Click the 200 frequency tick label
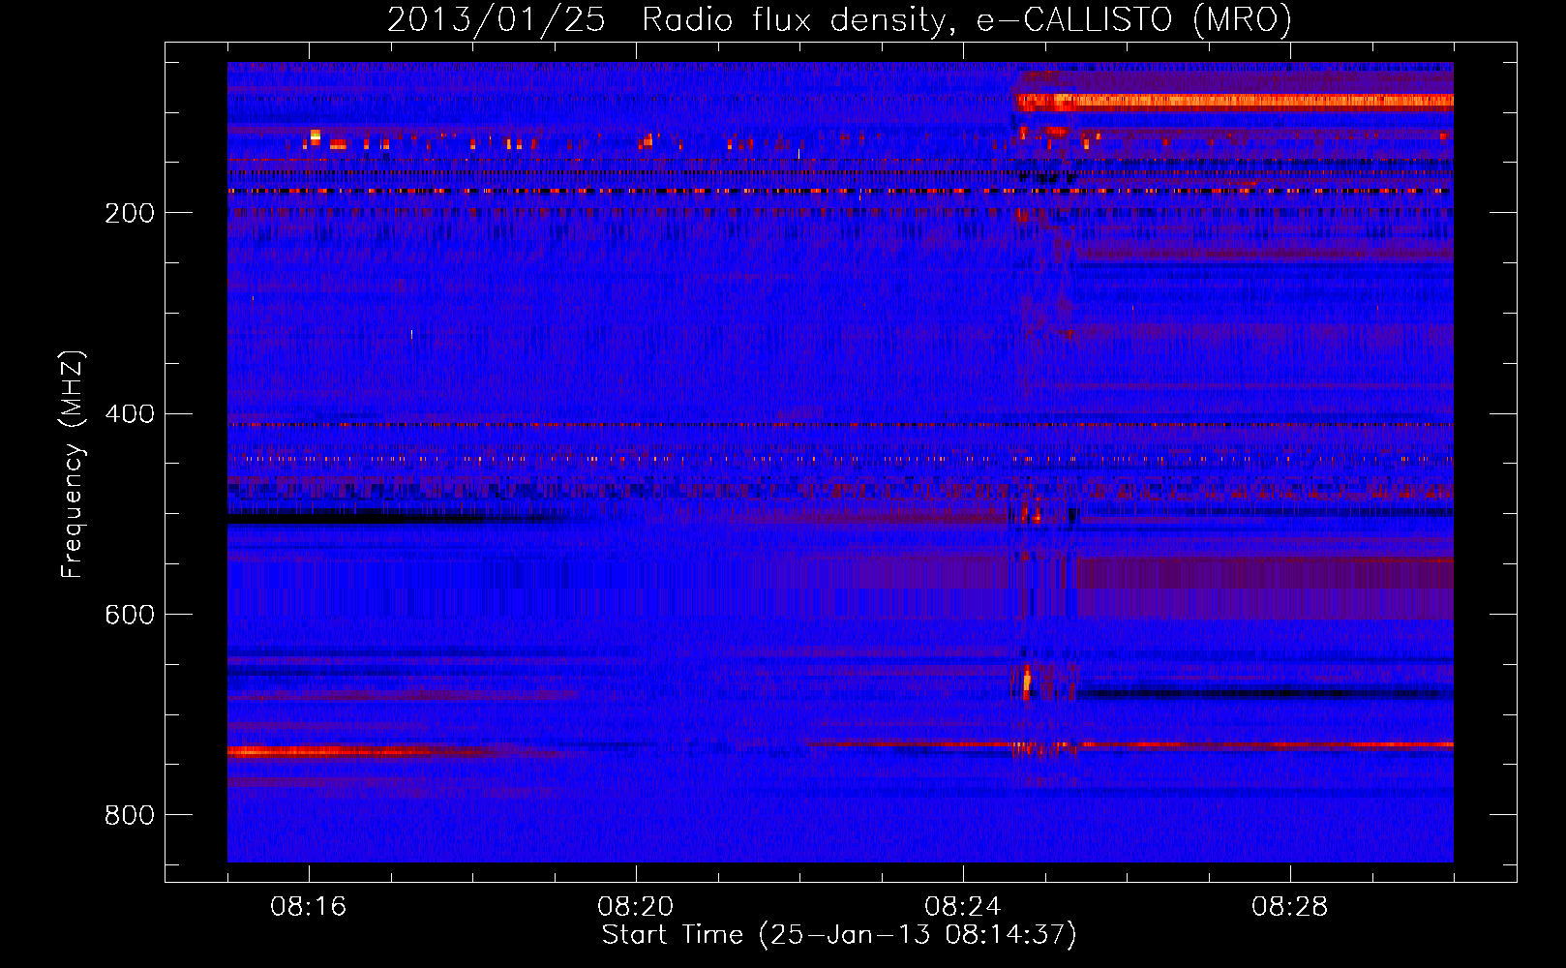Image resolution: width=1566 pixels, height=968 pixels. (130, 213)
